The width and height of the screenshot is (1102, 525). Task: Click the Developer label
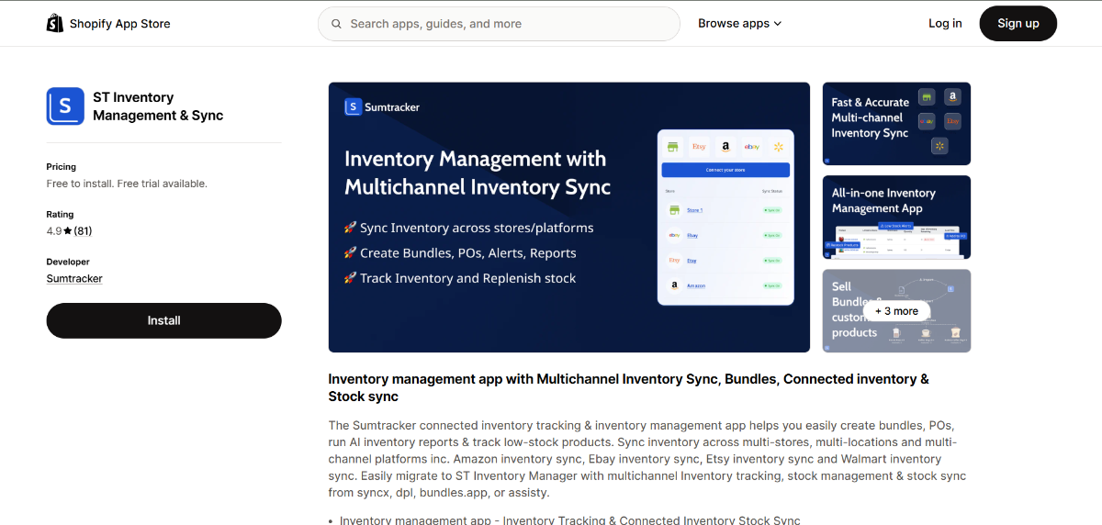click(68, 262)
